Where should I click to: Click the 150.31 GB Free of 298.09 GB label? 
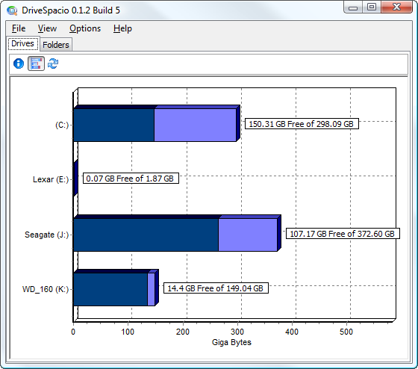click(x=302, y=124)
